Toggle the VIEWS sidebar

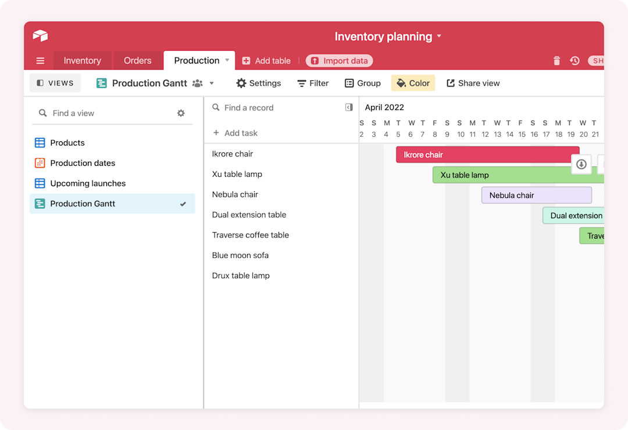[x=55, y=83]
